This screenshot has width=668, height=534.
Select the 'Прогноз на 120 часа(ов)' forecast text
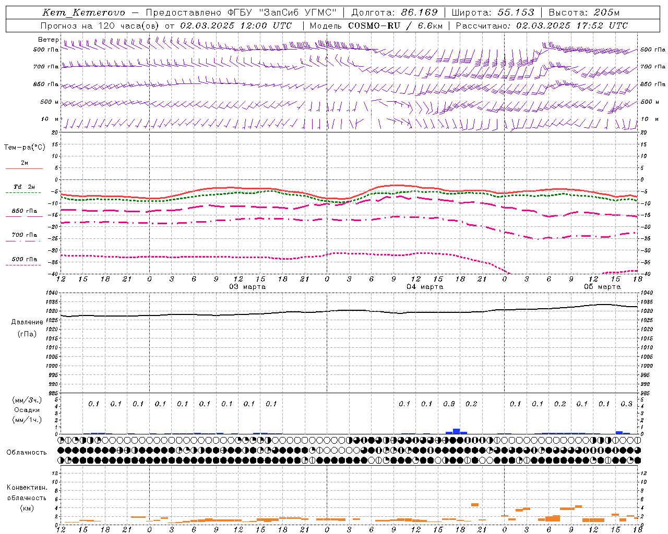pos(100,26)
